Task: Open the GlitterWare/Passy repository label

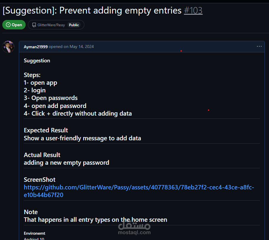Action: pos(51,25)
